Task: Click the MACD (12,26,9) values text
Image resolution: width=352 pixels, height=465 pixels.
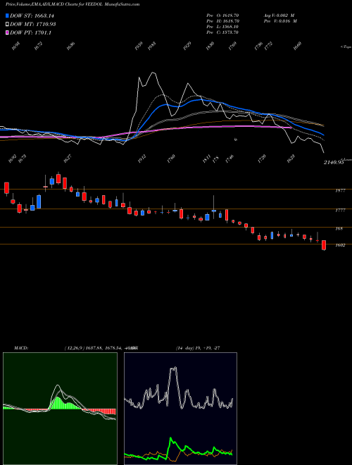Action: coord(101,348)
